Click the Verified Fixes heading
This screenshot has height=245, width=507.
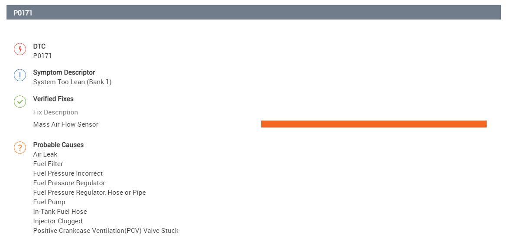coord(53,99)
